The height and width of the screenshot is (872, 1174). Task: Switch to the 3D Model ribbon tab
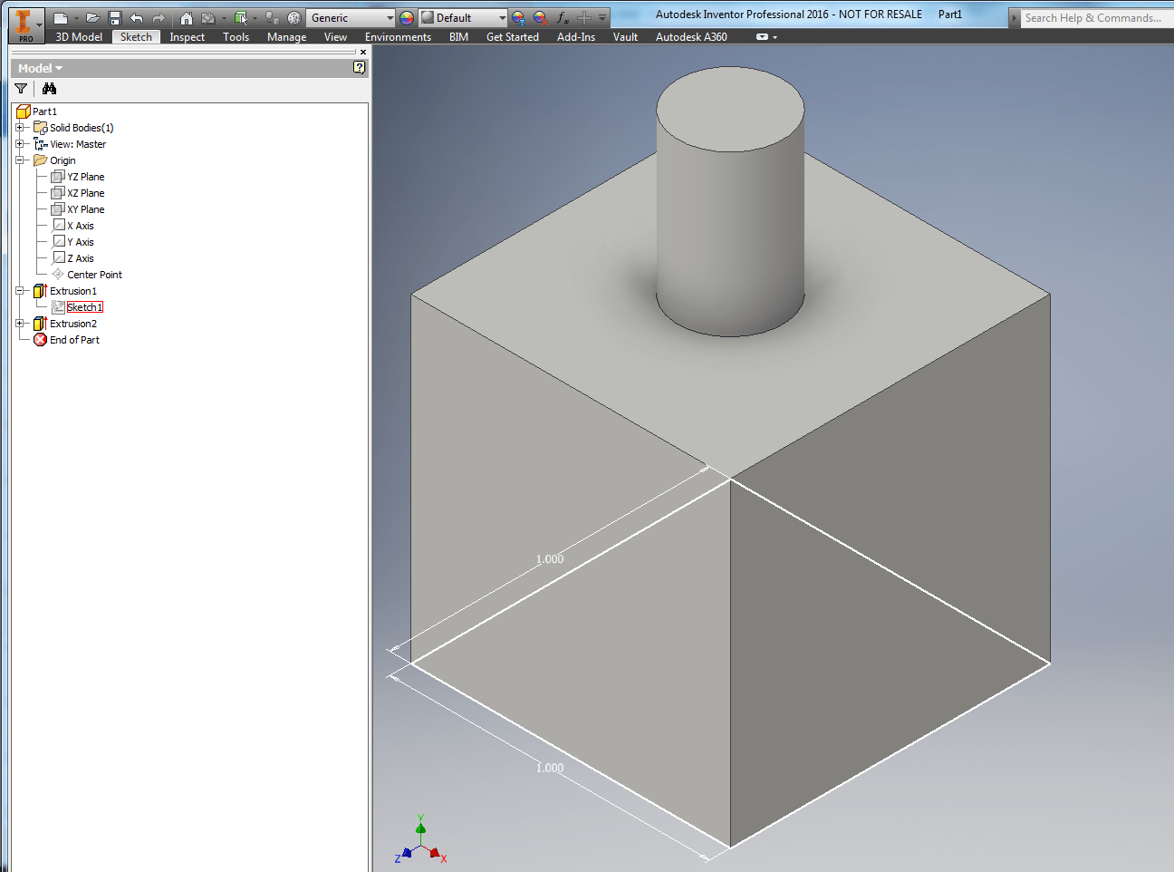[x=79, y=37]
